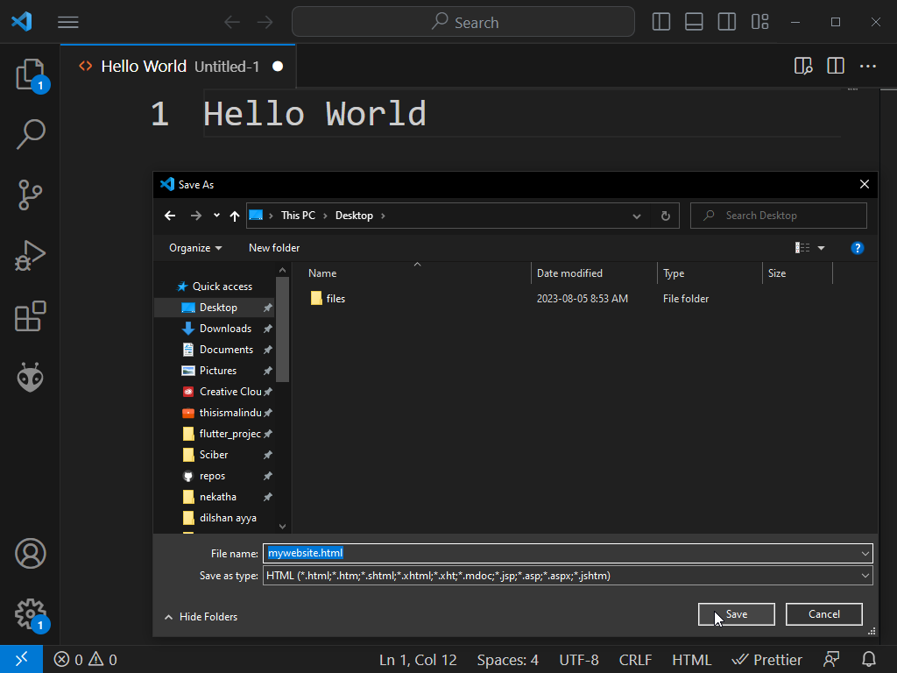Screen dimensions: 897x673
Task: Click HTML language mode in status bar
Action: (692, 660)
